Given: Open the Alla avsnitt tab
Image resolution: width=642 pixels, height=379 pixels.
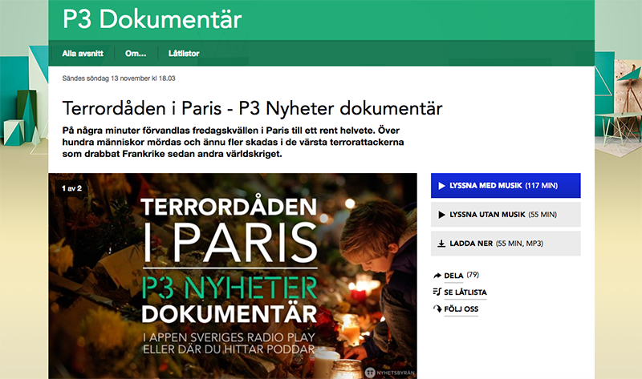Looking at the screenshot, I should 83,54.
